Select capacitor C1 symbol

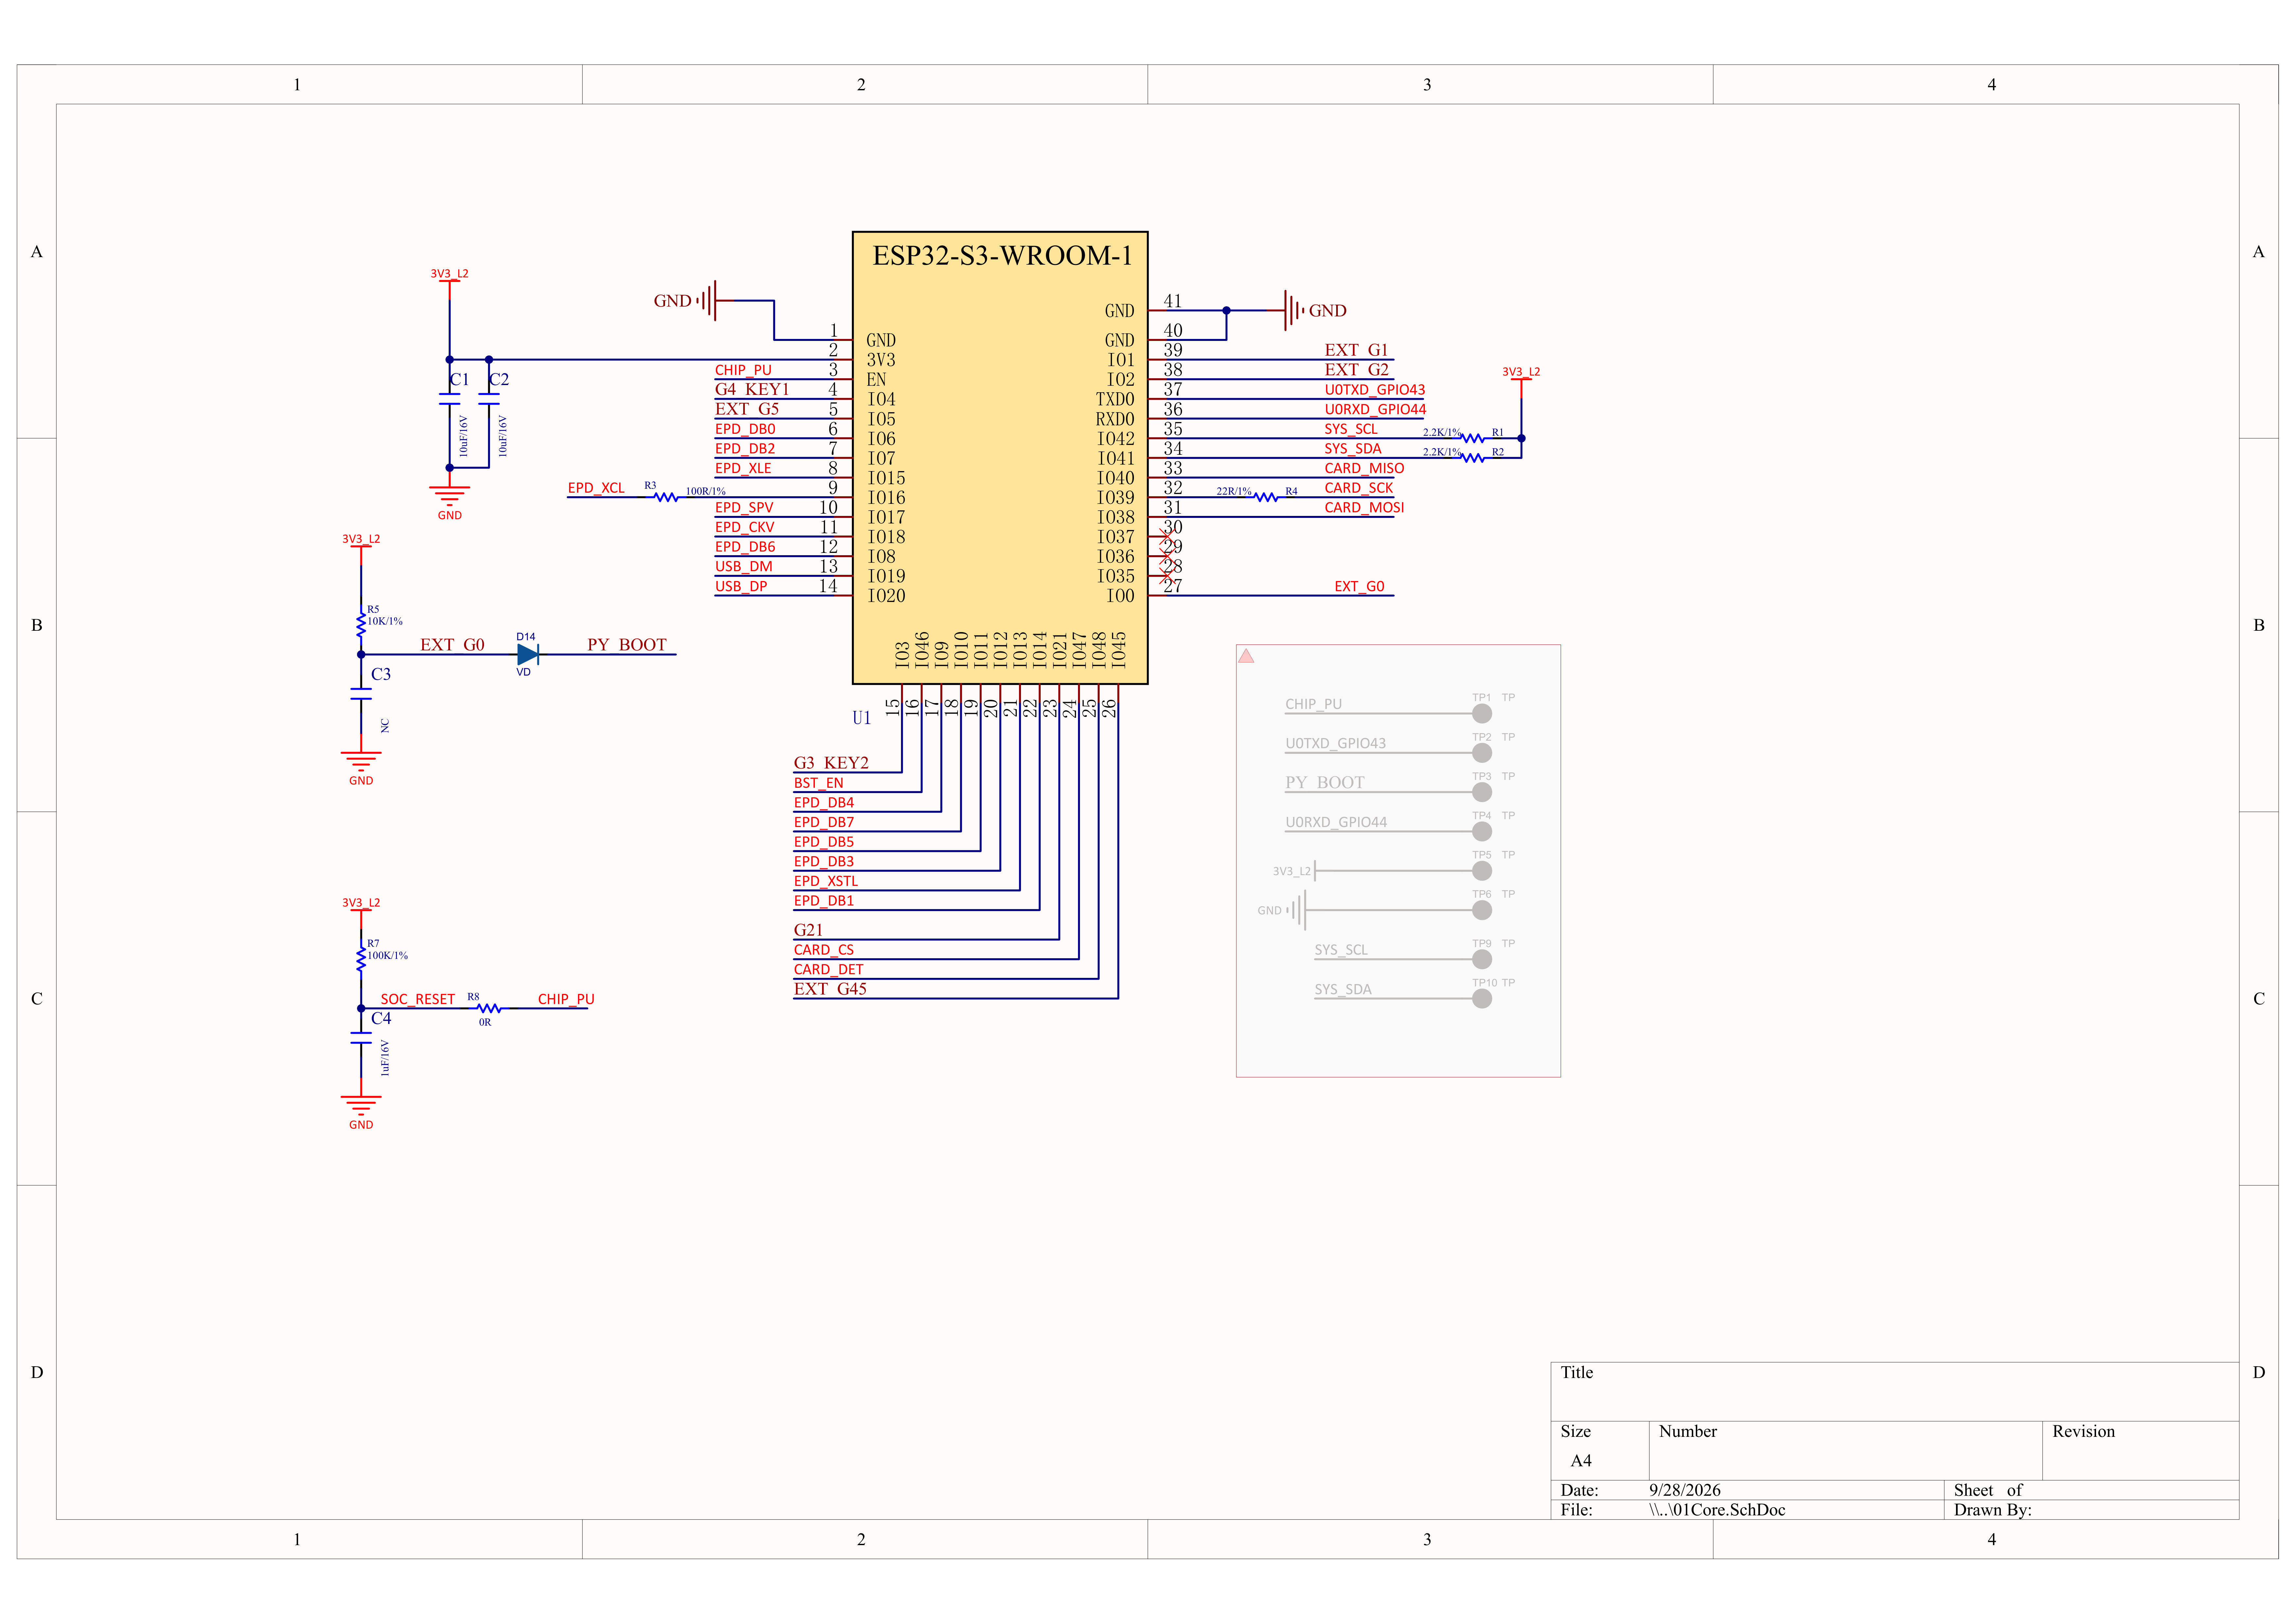coord(450,399)
